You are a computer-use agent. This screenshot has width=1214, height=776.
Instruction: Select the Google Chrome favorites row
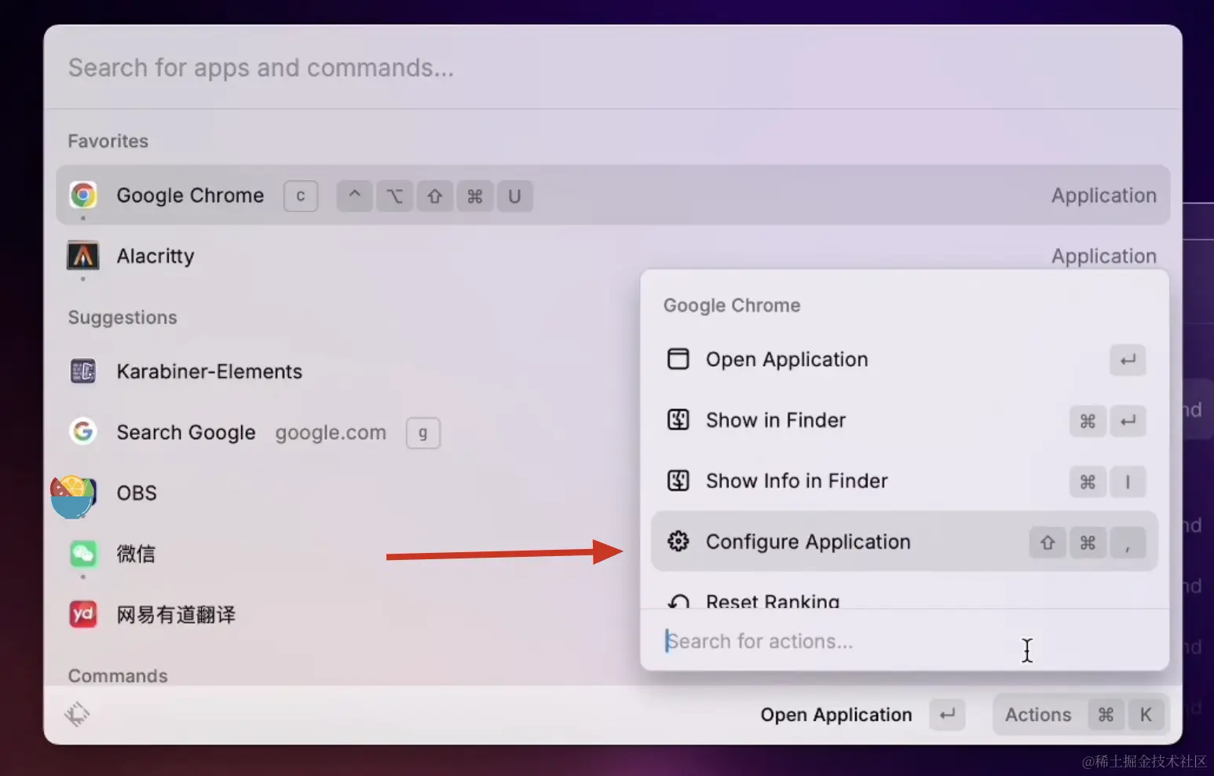(612, 195)
